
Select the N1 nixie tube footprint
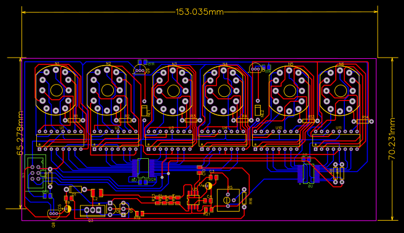point(56,90)
